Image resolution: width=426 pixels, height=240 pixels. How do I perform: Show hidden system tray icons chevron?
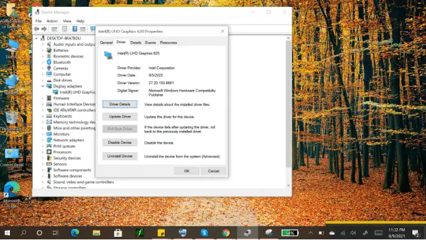tap(310, 233)
